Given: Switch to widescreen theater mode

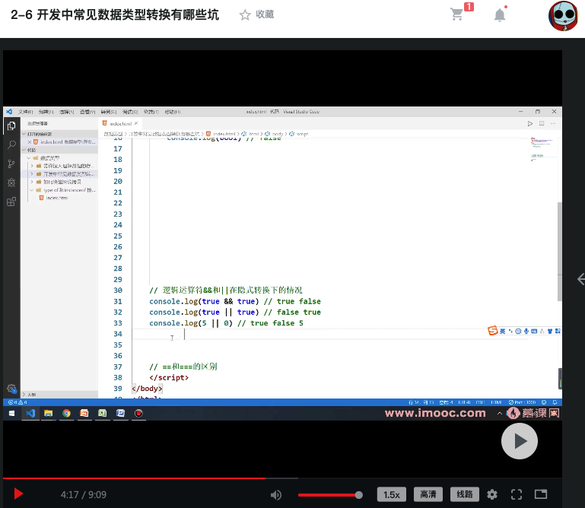Looking at the screenshot, I should point(541,494).
